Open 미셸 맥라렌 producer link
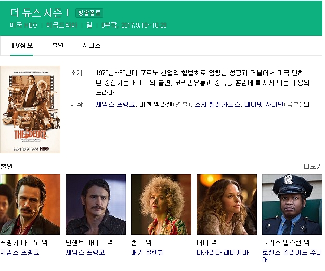325x271 pixels. click(x=155, y=104)
